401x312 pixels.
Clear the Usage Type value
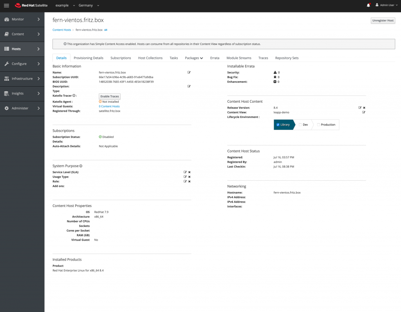point(190,177)
